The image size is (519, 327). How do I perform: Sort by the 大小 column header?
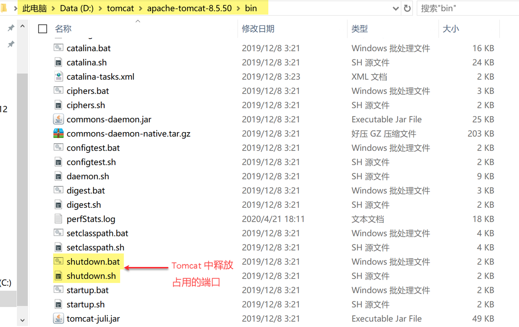[451, 29]
